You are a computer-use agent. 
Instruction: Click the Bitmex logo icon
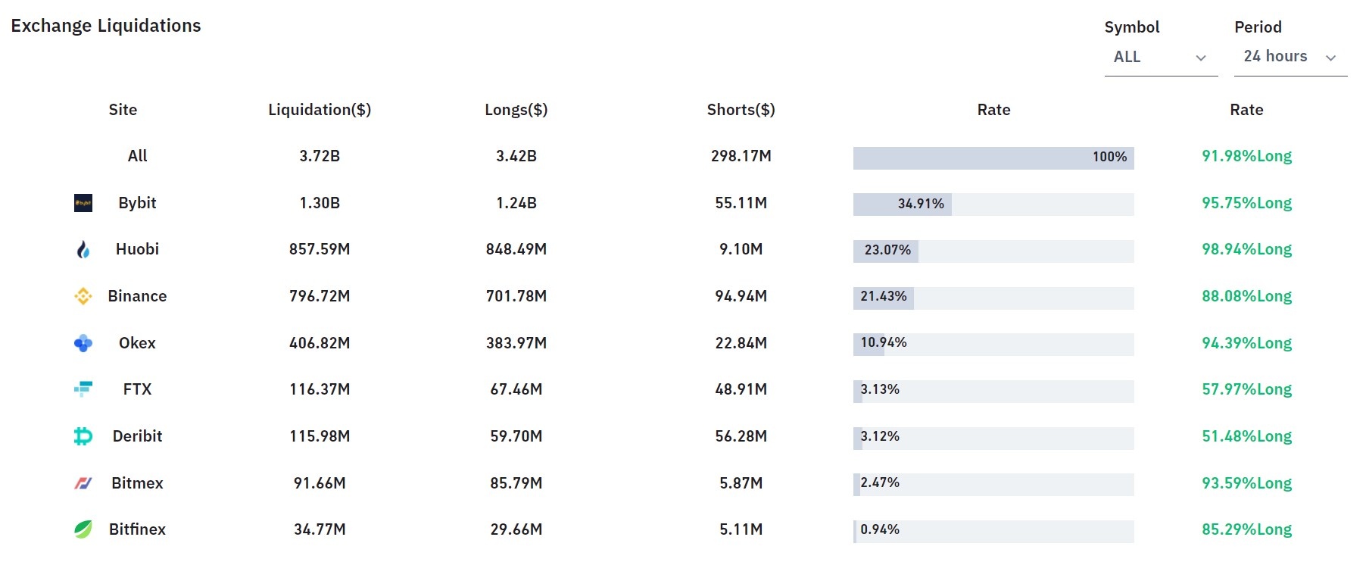(x=83, y=483)
